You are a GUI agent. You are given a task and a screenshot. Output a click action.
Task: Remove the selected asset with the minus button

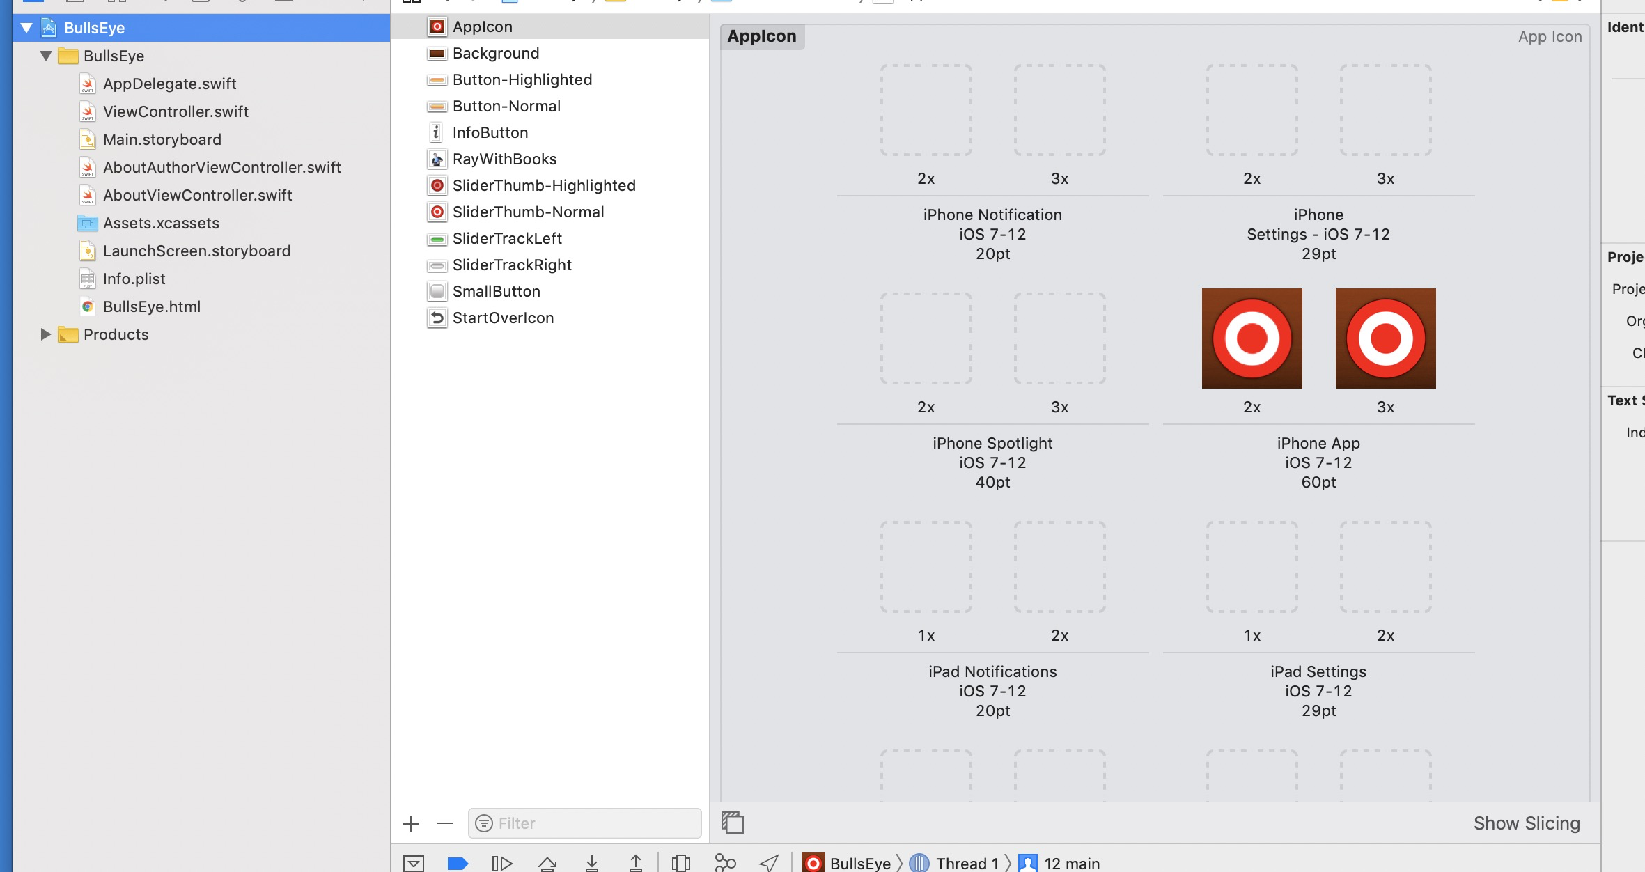coord(445,824)
